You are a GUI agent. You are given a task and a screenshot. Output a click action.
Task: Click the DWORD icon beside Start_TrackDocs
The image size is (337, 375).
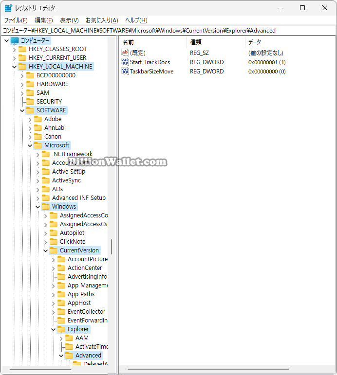125,62
